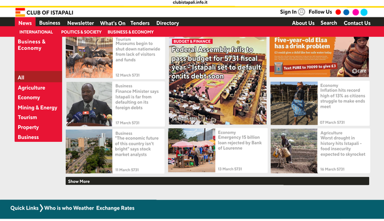The image size is (384, 221).
Task: Open the inflation hits record high article
Action: pyautogui.click(x=343, y=98)
